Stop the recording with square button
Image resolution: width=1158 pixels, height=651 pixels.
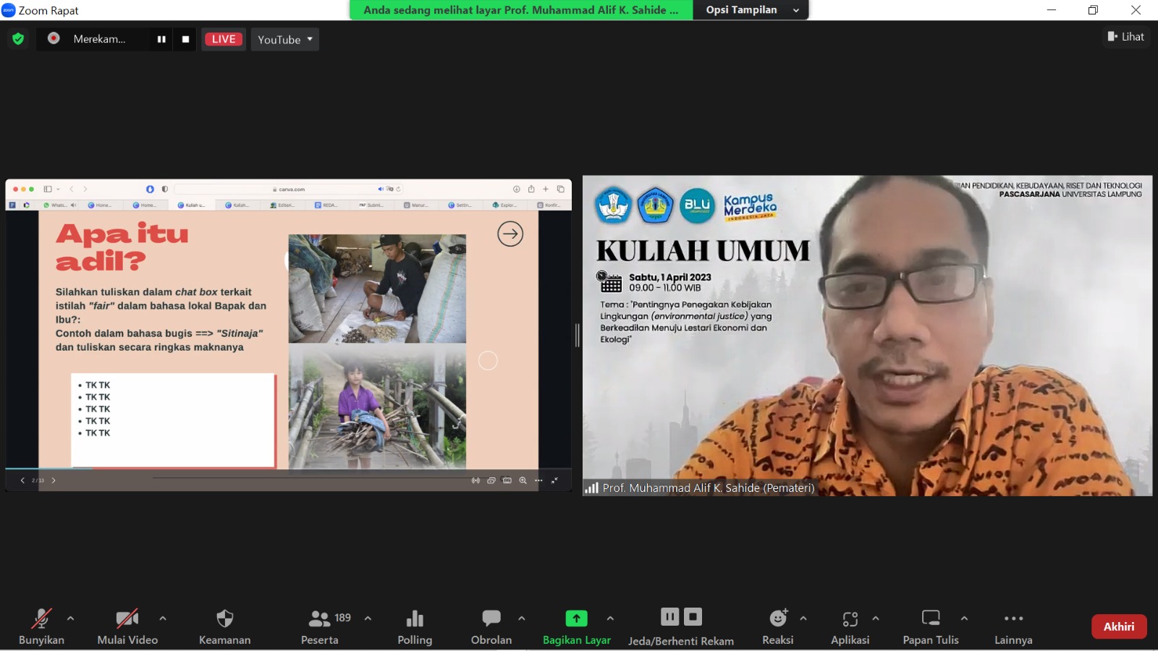pyautogui.click(x=185, y=39)
